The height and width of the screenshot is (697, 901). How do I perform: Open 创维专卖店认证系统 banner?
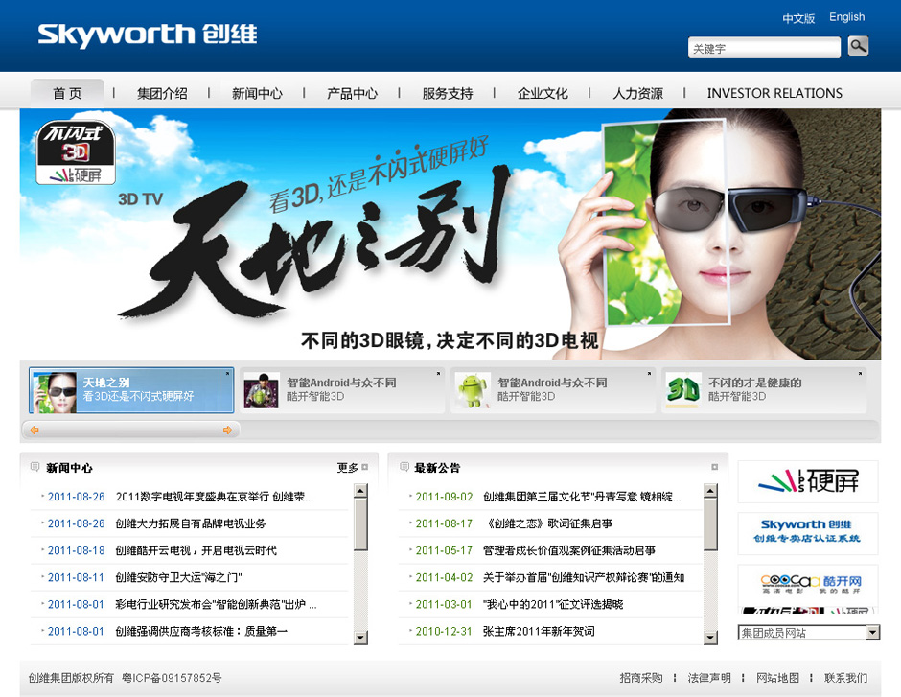coord(808,533)
